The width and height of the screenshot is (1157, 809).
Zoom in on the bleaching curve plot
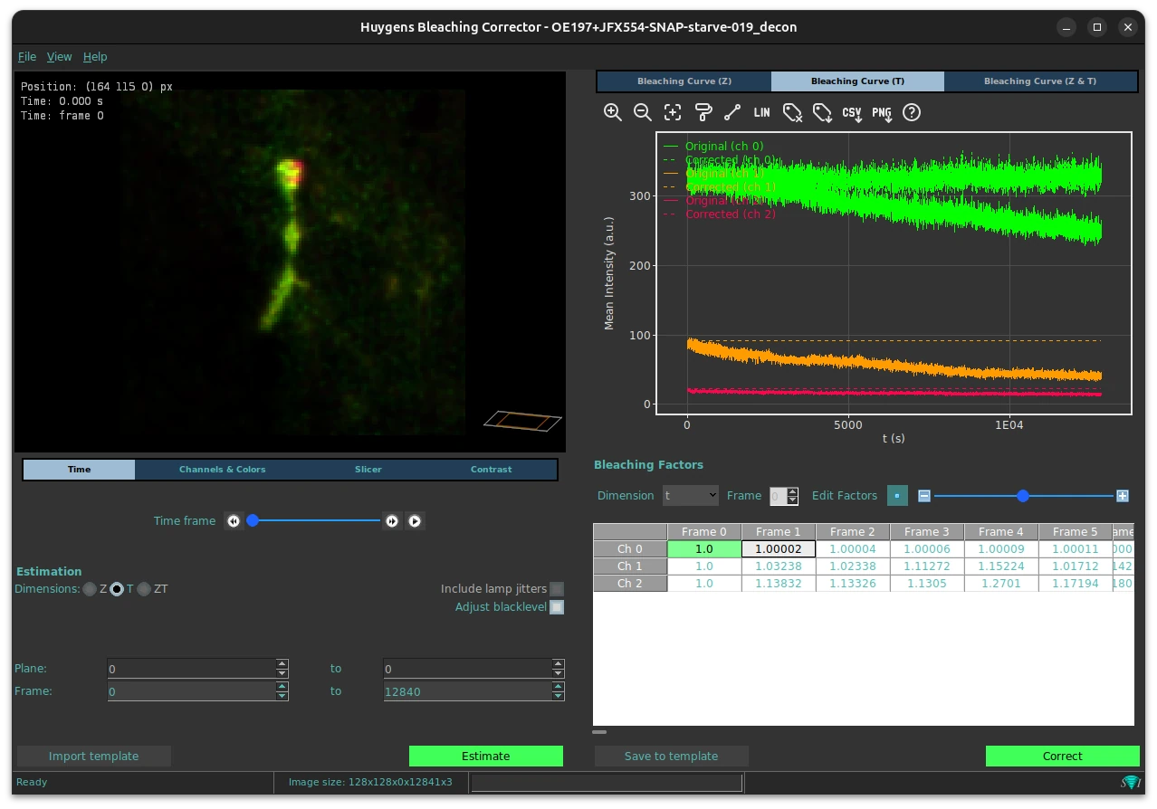[613, 112]
